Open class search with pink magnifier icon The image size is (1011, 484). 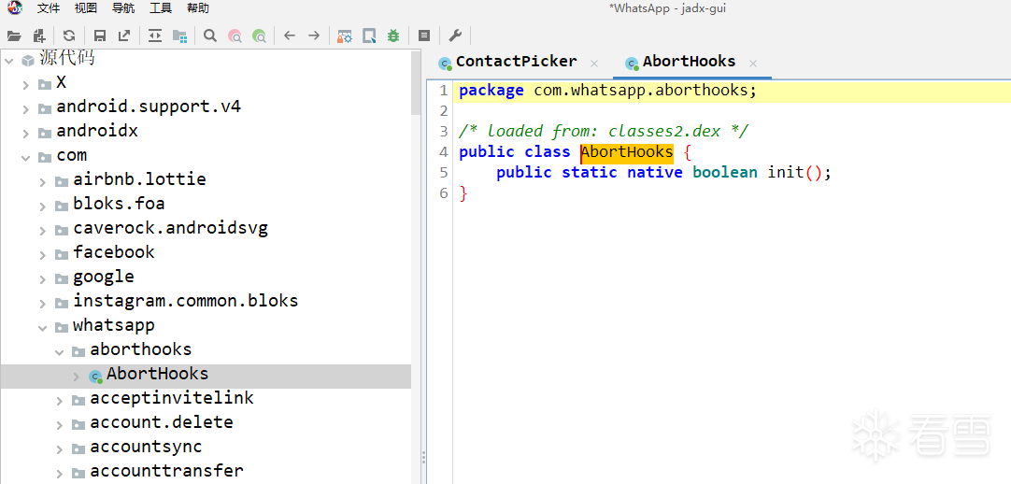[235, 36]
